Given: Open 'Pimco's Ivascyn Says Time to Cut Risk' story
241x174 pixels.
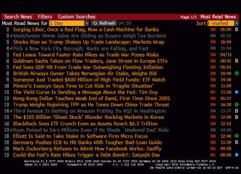Looking at the screenshot, I should click(x=83, y=86).
